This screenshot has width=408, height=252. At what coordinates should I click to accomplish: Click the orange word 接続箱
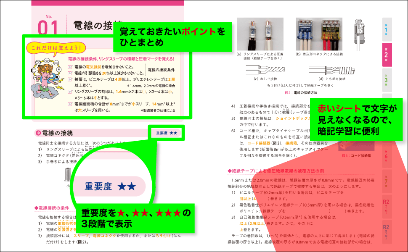click(291, 143)
